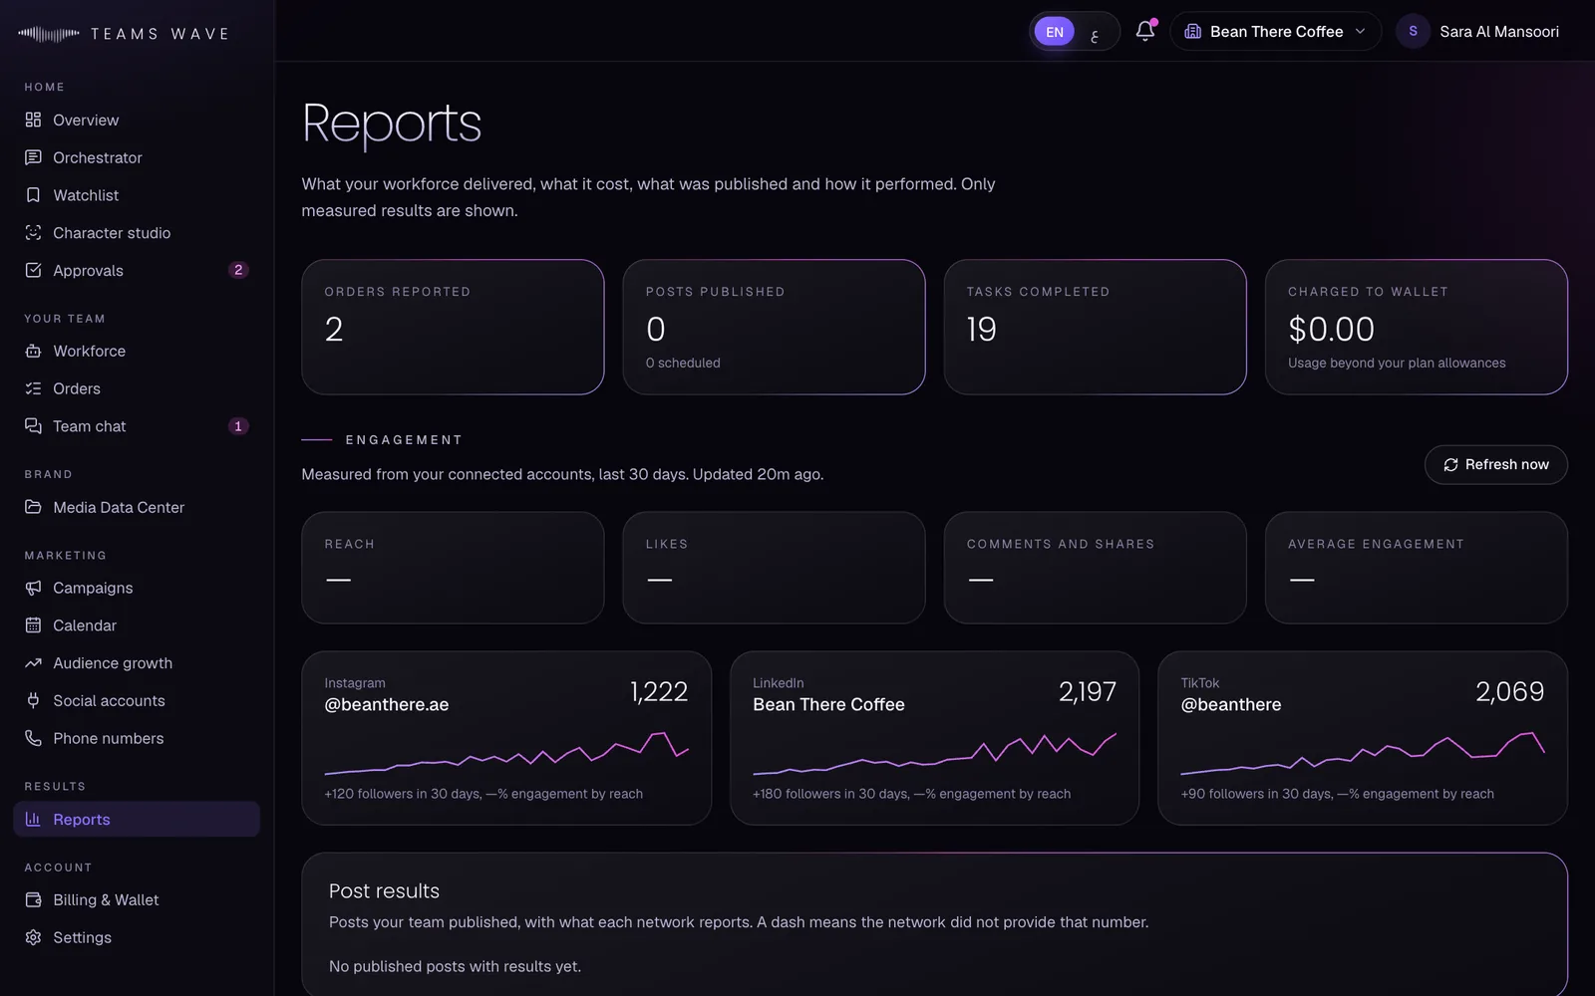Image resolution: width=1595 pixels, height=996 pixels.
Task: Click the Reach engagement card
Action: pos(453,568)
